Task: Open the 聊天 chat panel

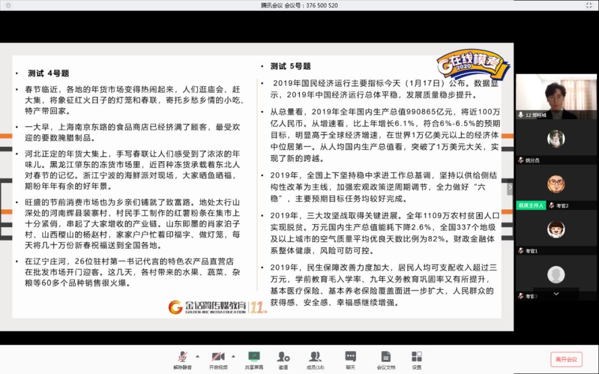Action: tap(351, 360)
